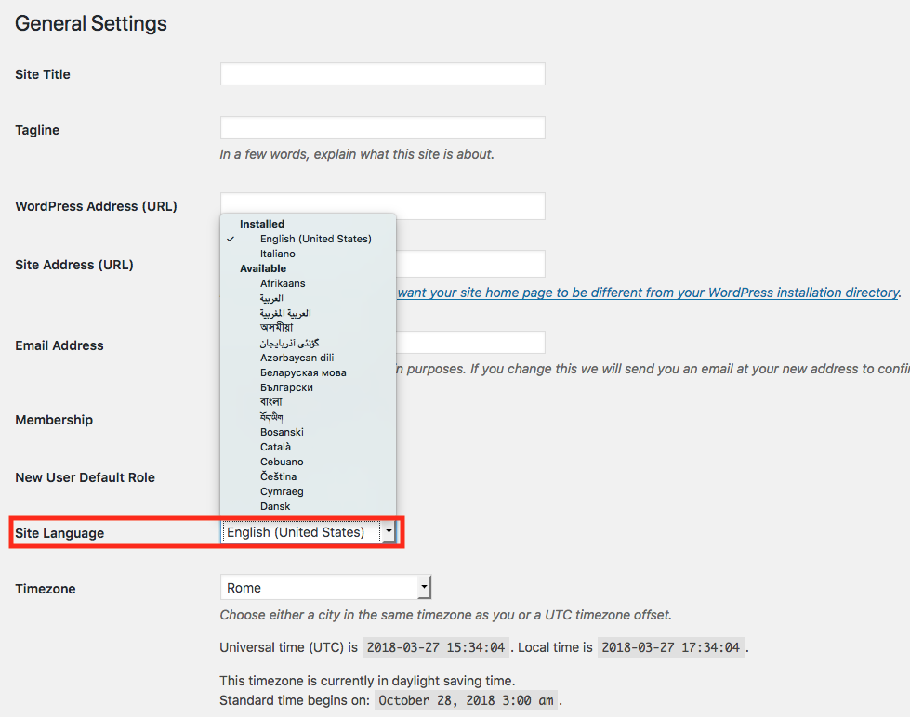910x717 pixels.
Task: Click the Tagline input field
Action: (382, 127)
